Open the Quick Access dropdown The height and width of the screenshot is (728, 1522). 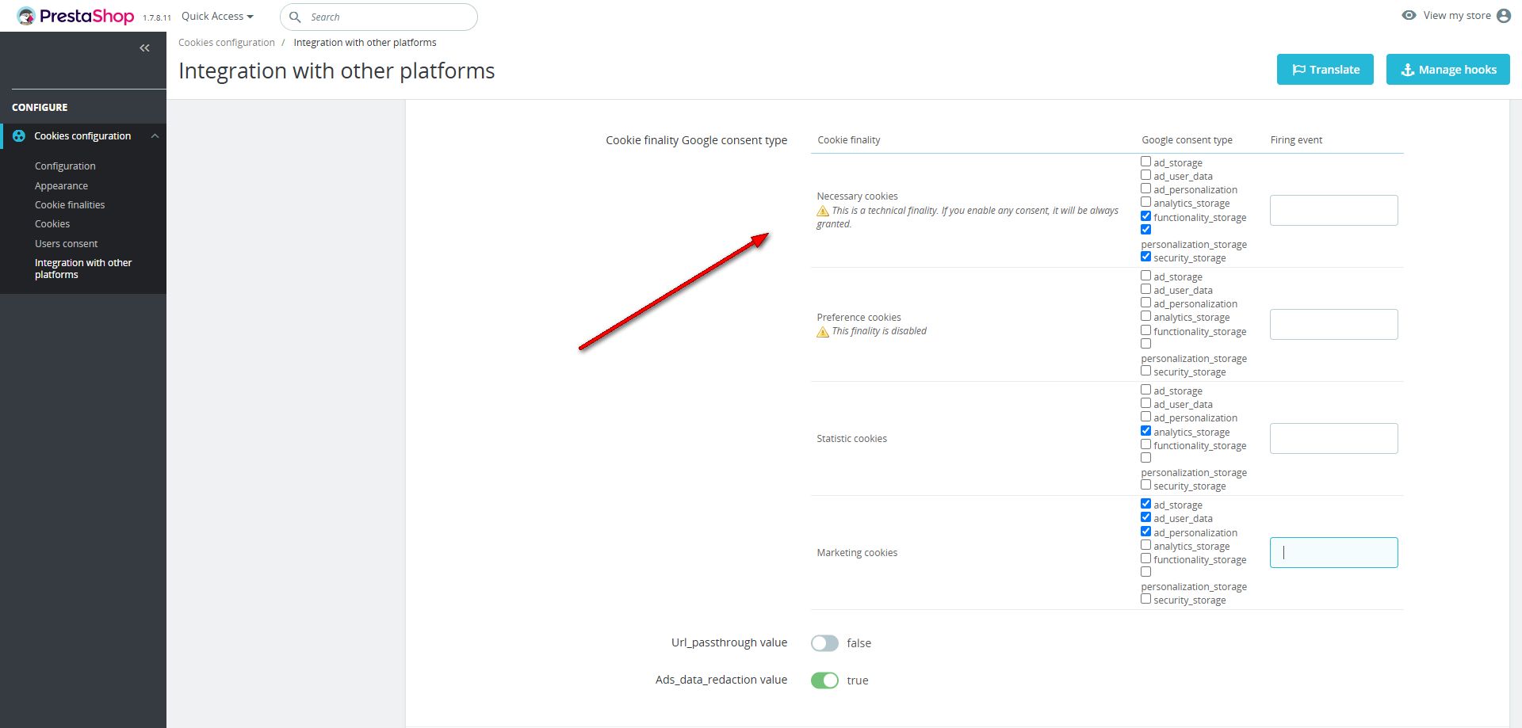(217, 17)
